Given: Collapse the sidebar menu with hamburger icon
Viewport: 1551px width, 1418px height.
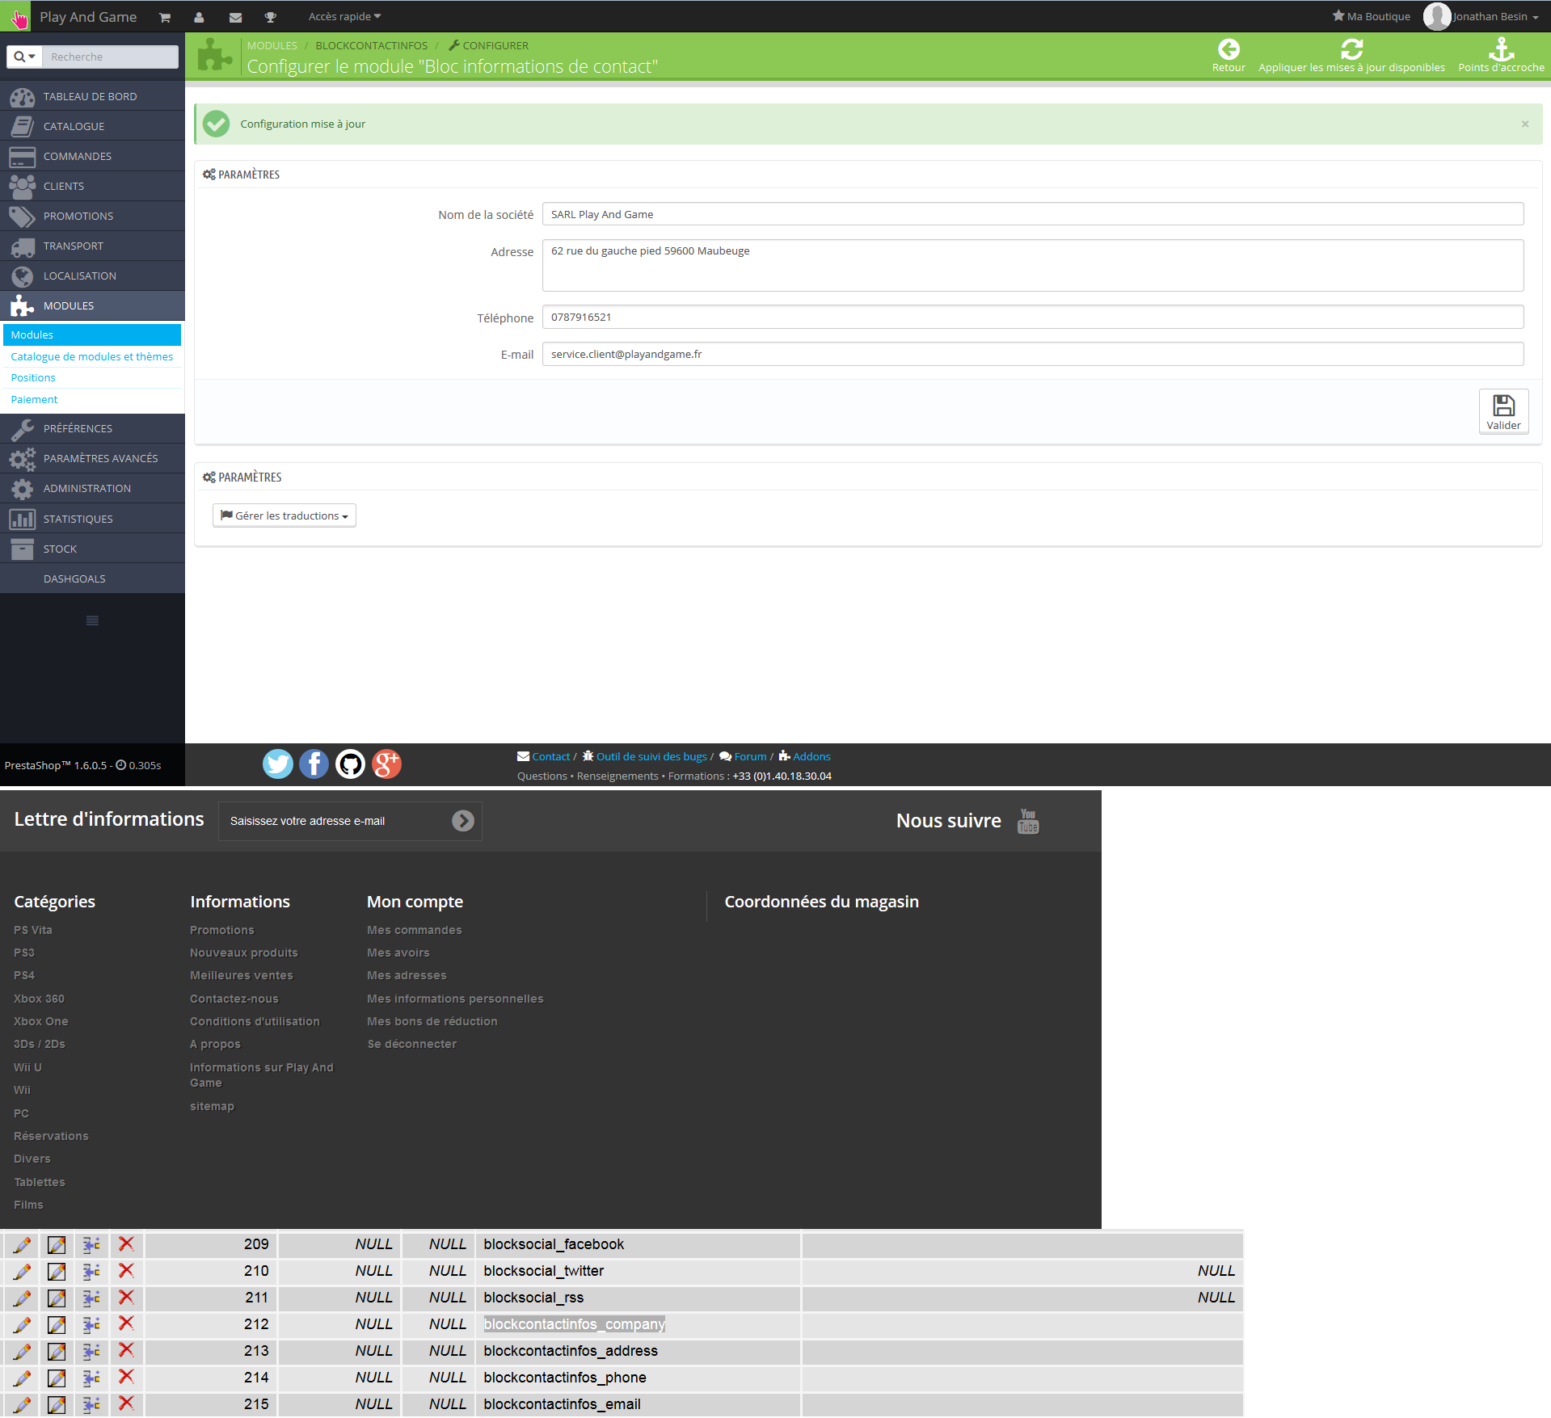Looking at the screenshot, I should [x=92, y=621].
